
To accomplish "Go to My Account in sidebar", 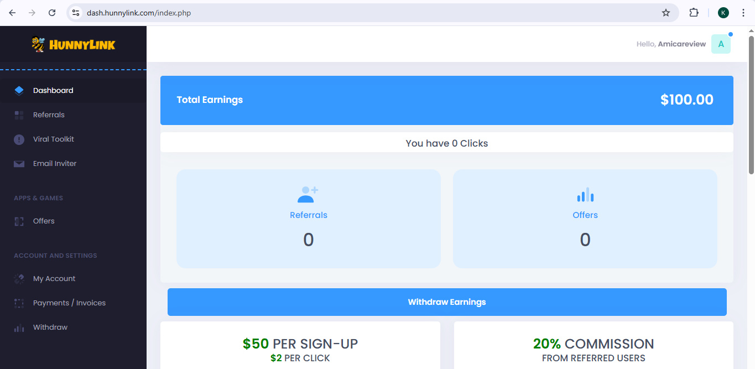I will [x=54, y=279].
